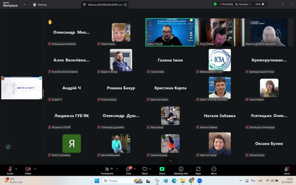
Task: Open the Chat panel
Action: (128, 170)
